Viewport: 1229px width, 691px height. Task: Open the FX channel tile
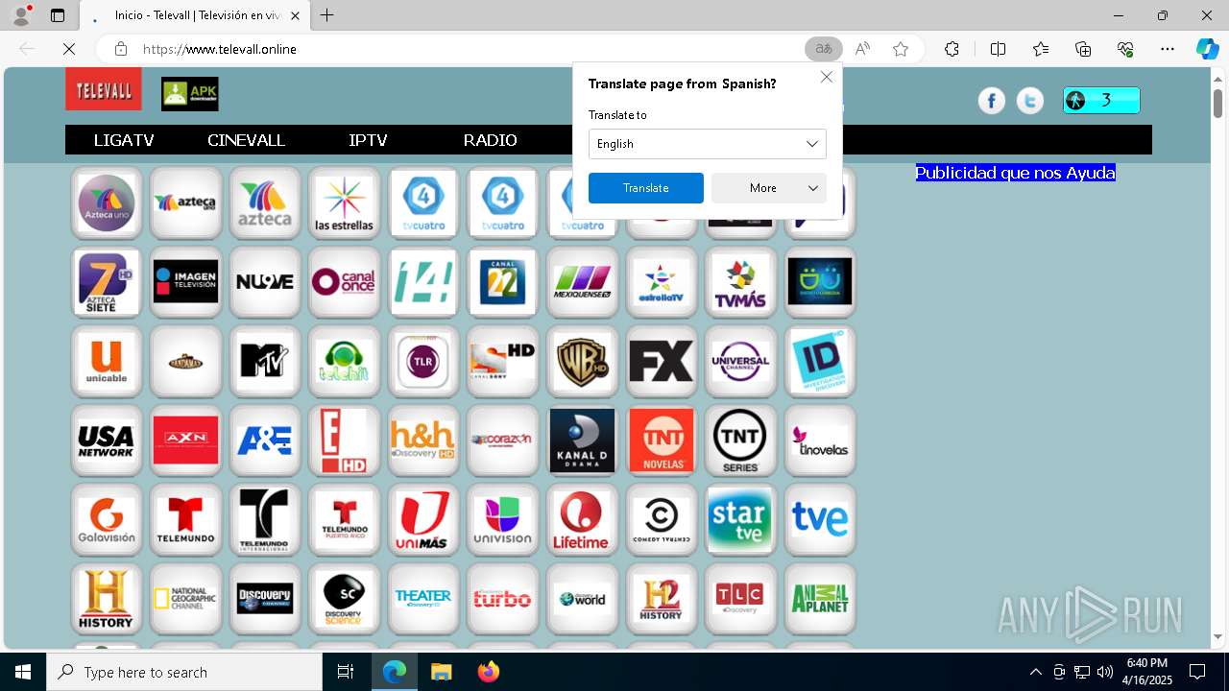tap(661, 361)
